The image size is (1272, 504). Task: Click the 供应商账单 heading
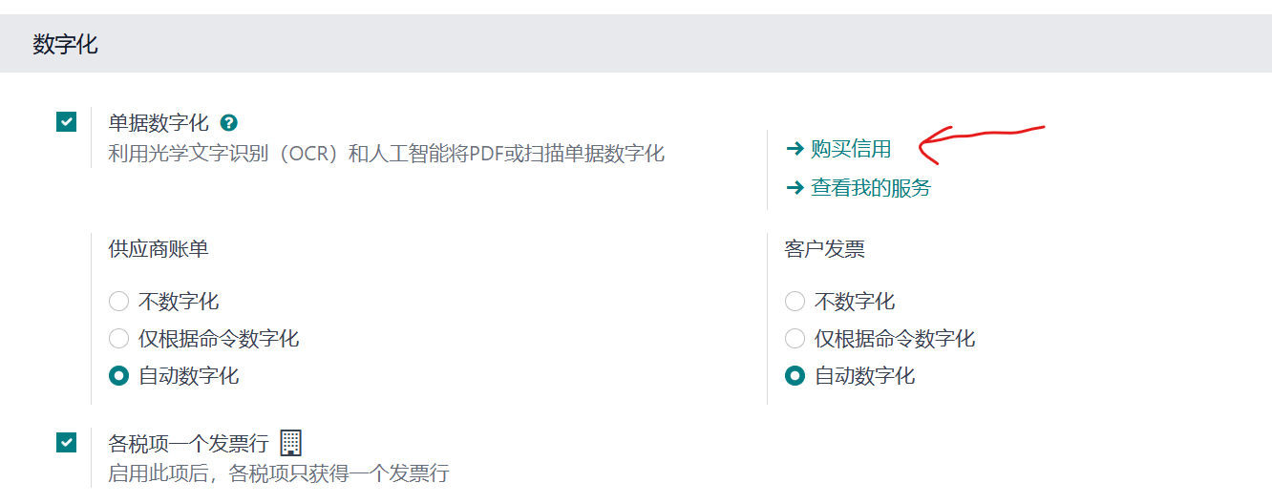pyautogui.click(x=159, y=249)
